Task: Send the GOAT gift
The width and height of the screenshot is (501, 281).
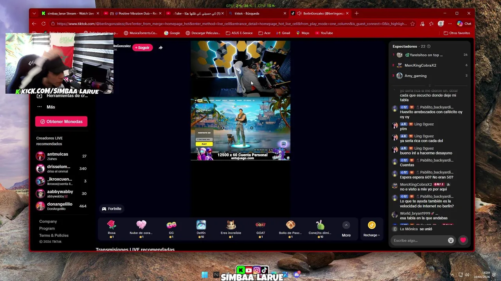Action: pyautogui.click(x=261, y=229)
